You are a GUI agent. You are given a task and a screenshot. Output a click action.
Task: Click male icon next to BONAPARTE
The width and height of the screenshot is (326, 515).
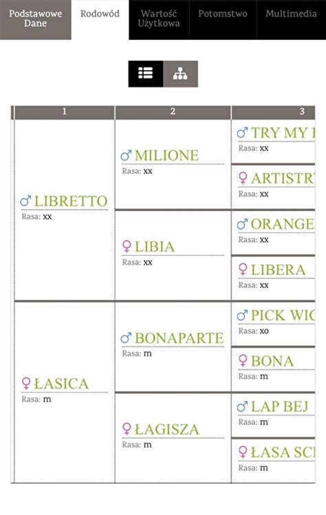click(x=126, y=338)
